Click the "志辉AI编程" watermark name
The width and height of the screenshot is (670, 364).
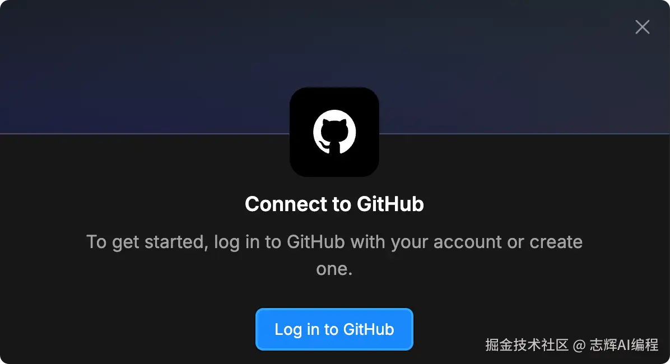[x=624, y=345]
